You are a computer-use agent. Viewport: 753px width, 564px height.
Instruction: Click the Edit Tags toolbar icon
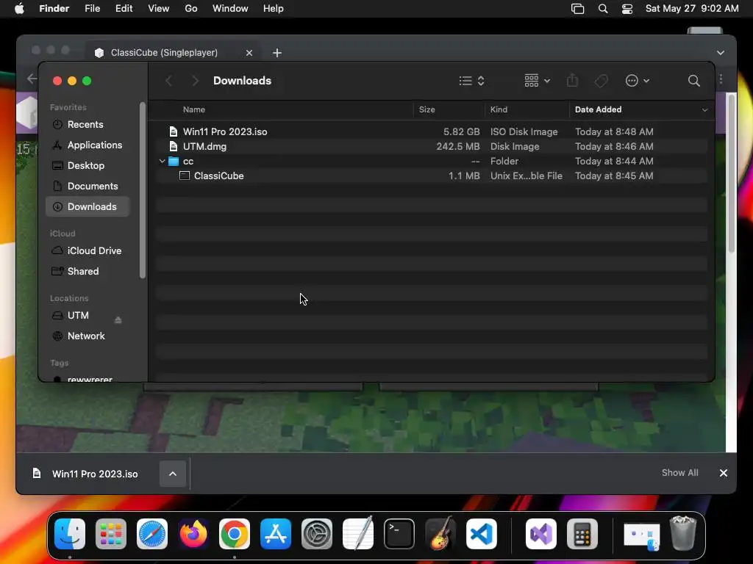click(x=602, y=81)
